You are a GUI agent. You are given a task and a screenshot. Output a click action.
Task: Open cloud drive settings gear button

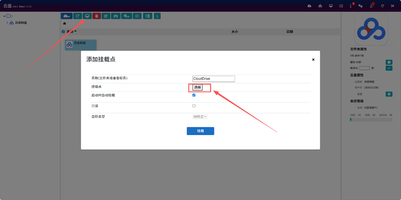pyautogui.click(x=389, y=94)
